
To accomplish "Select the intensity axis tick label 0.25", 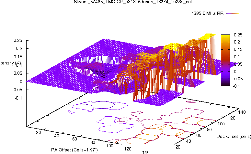I will coord(18,41).
